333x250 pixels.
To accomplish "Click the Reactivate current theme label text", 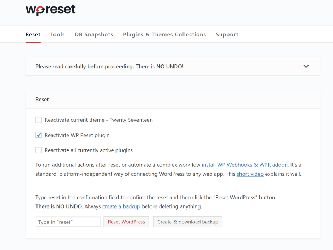I will click(x=98, y=120).
